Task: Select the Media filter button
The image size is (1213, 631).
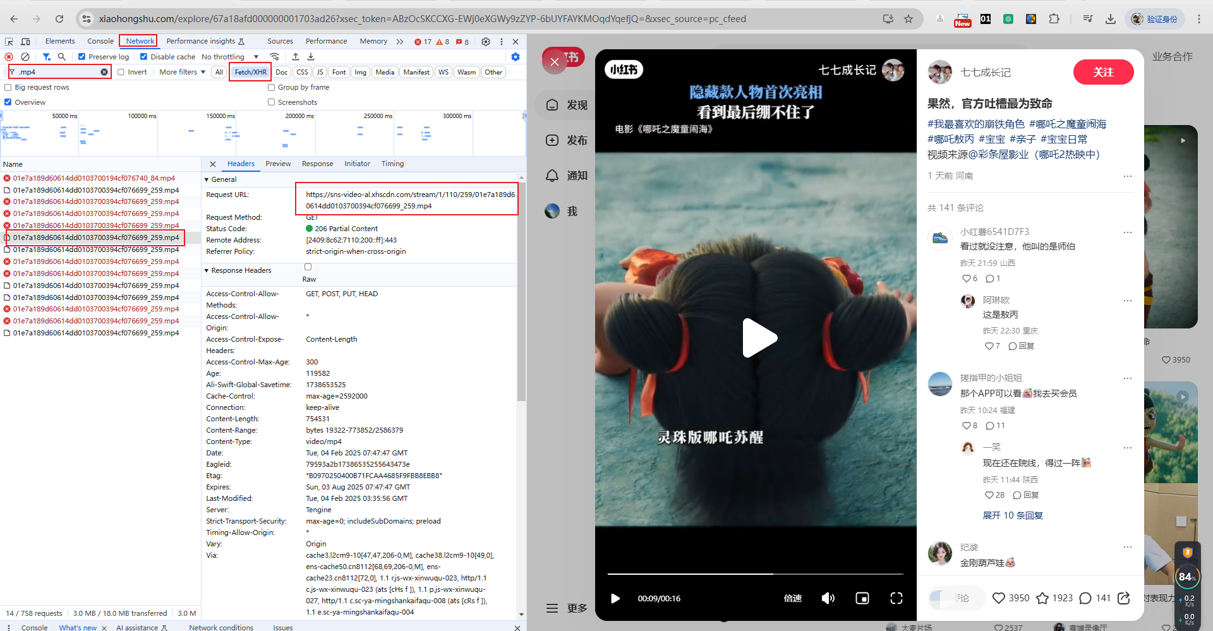Action: pos(385,72)
